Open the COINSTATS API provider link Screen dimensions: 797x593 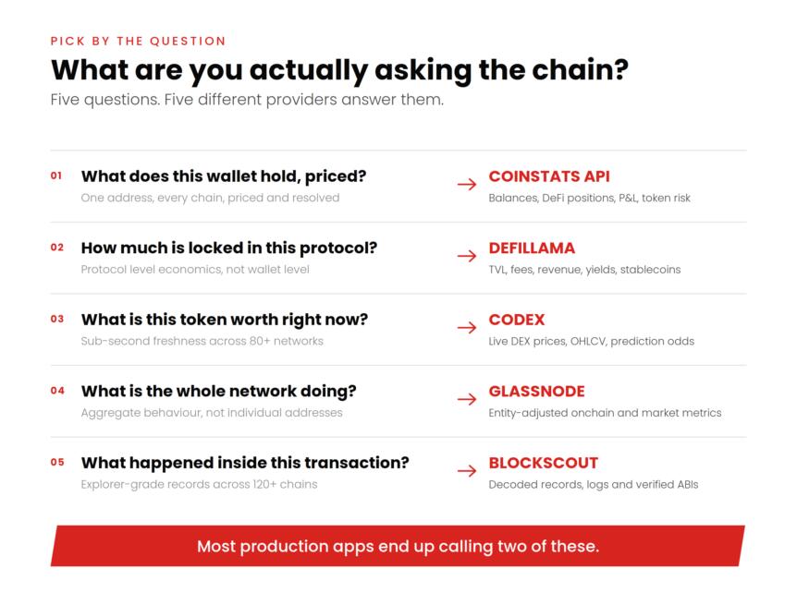click(x=549, y=176)
